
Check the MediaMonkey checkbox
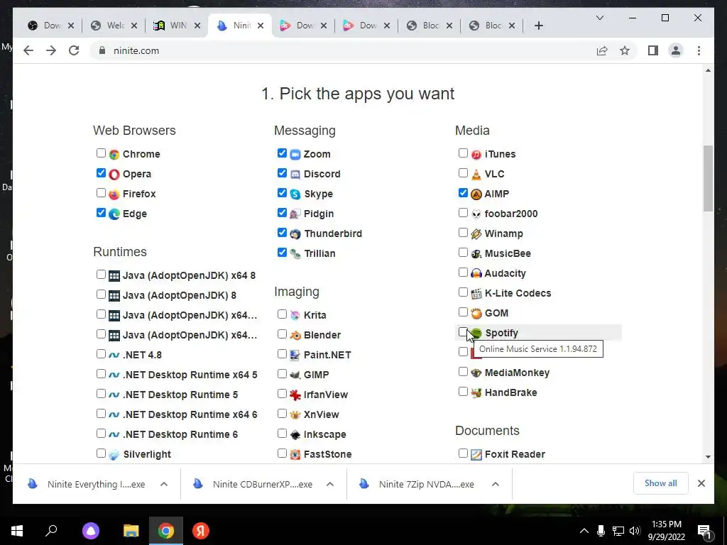click(463, 372)
